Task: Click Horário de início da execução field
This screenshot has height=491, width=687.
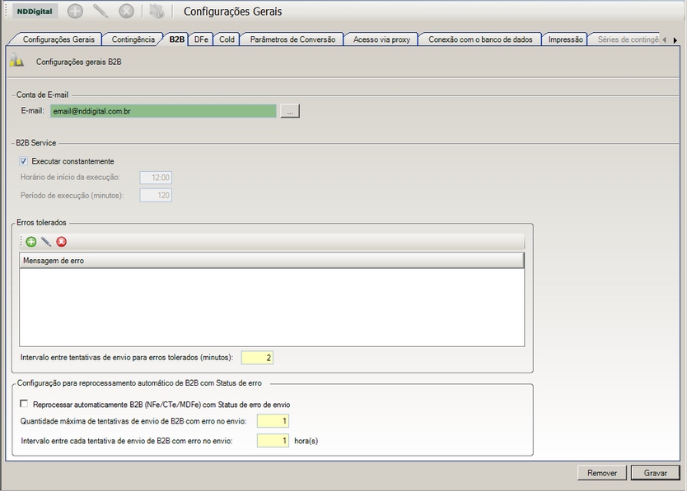Action: point(156,178)
